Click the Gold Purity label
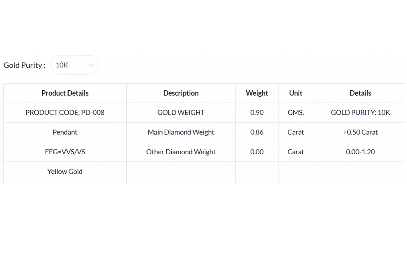 [x=25, y=65]
